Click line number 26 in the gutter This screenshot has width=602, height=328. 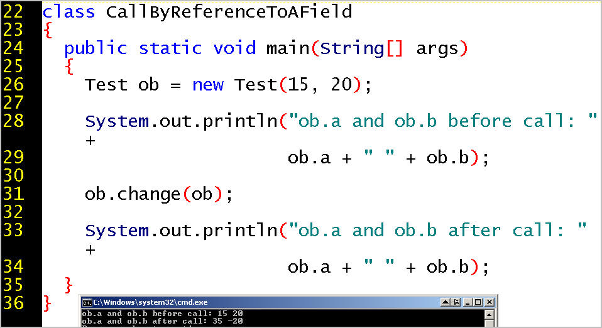click(x=13, y=84)
